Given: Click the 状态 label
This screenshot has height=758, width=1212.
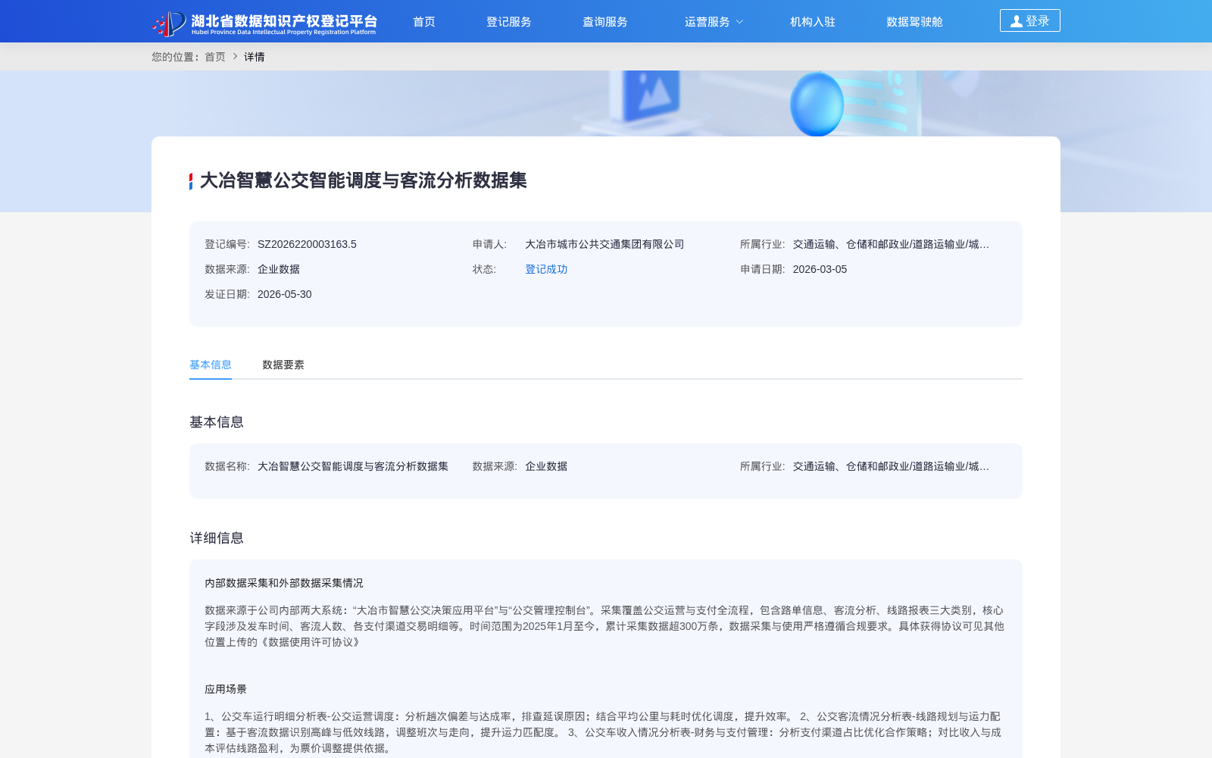Looking at the screenshot, I should [484, 269].
